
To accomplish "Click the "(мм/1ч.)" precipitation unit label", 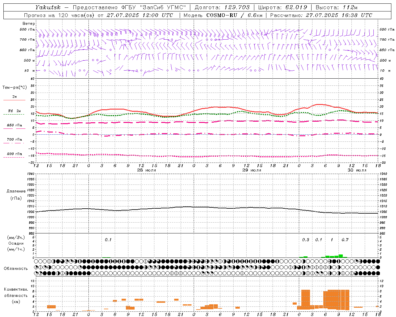I will click(16, 249).
